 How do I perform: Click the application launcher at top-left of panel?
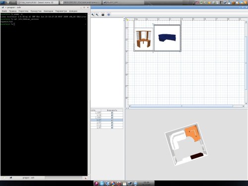[x=2, y=2]
